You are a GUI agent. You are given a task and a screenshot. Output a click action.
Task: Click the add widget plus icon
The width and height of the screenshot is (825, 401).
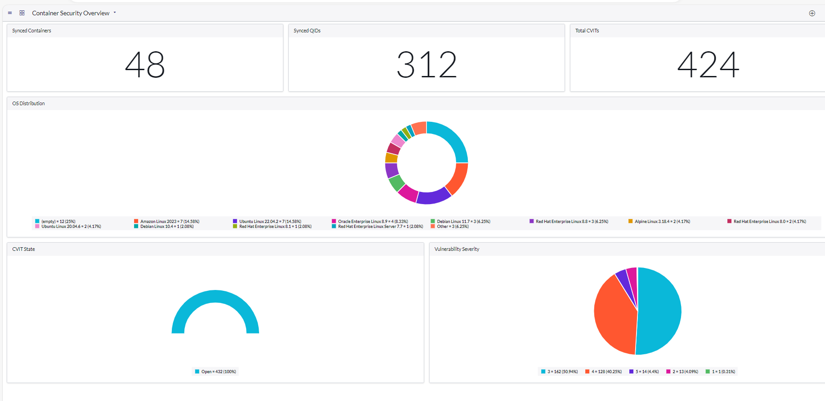click(x=812, y=13)
